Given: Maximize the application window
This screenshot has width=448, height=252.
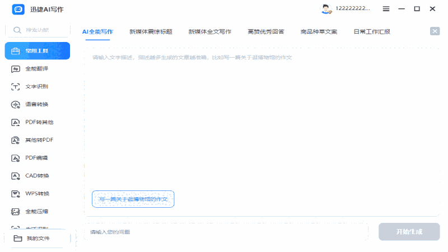Looking at the screenshot, I should pyautogui.click(x=417, y=9).
